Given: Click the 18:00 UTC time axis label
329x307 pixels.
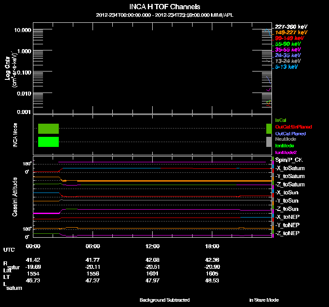Looking at the screenshot, I should (x=212, y=246).
